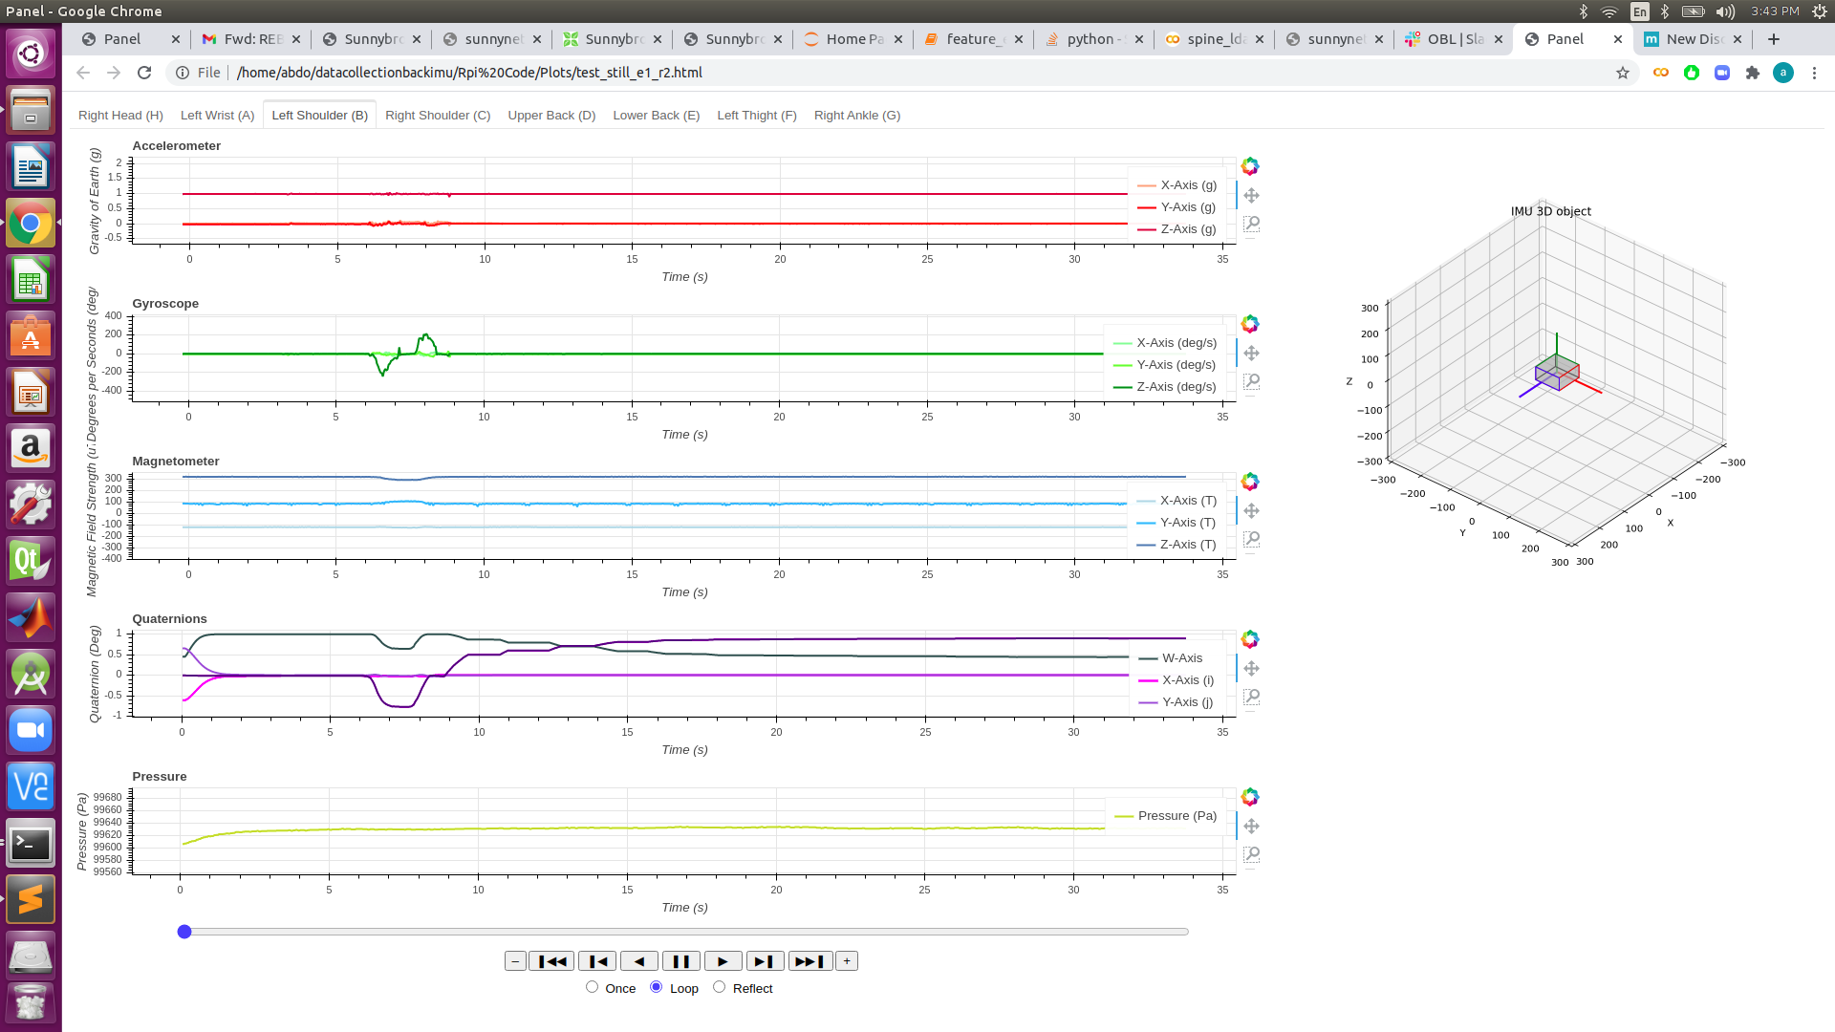The height and width of the screenshot is (1032, 1835).
Task: Select the Once playback mode
Action: 592,987
